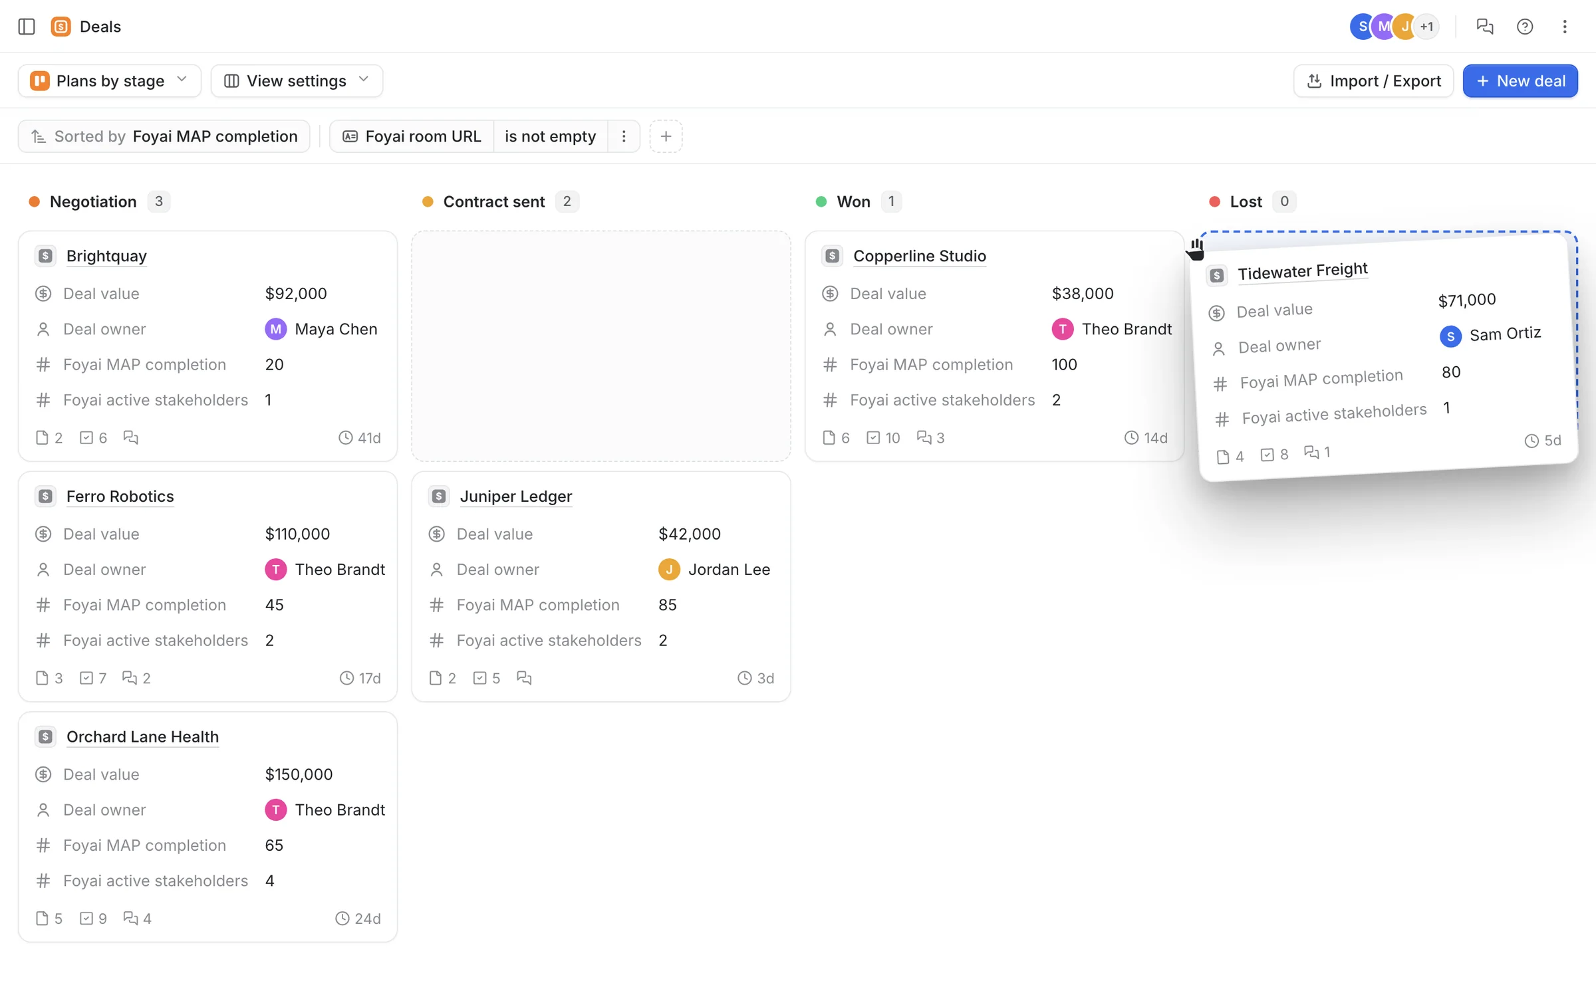The width and height of the screenshot is (1596, 997).
Task: Open the Sorted by Foyai MAP completion control
Action: pyautogui.click(x=164, y=136)
